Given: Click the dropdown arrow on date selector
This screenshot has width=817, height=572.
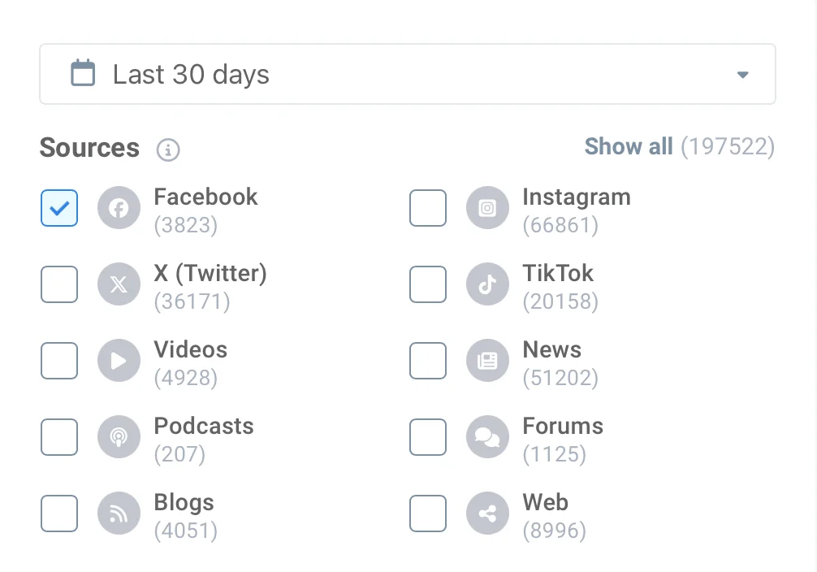Looking at the screenshot, I should pos(741,74).
